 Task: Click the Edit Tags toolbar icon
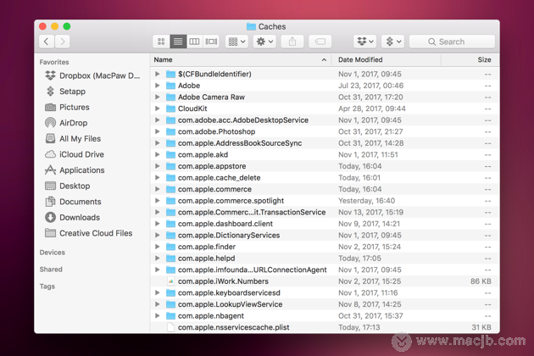click(320, 42)
